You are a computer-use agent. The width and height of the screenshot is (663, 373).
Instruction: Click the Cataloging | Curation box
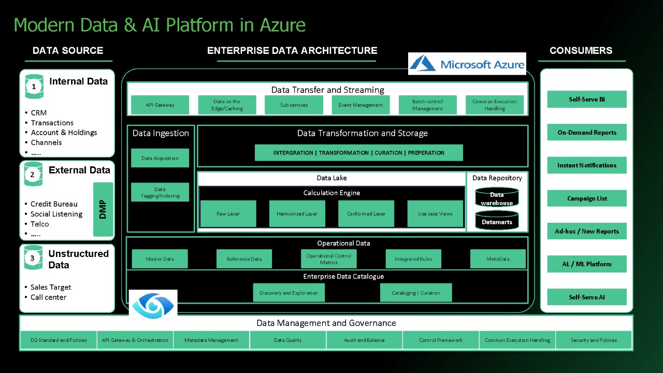tap(416, 293)
